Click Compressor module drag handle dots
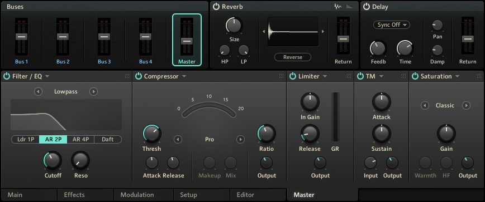Screen dimensions: 485x202 (x=281, y=76)
